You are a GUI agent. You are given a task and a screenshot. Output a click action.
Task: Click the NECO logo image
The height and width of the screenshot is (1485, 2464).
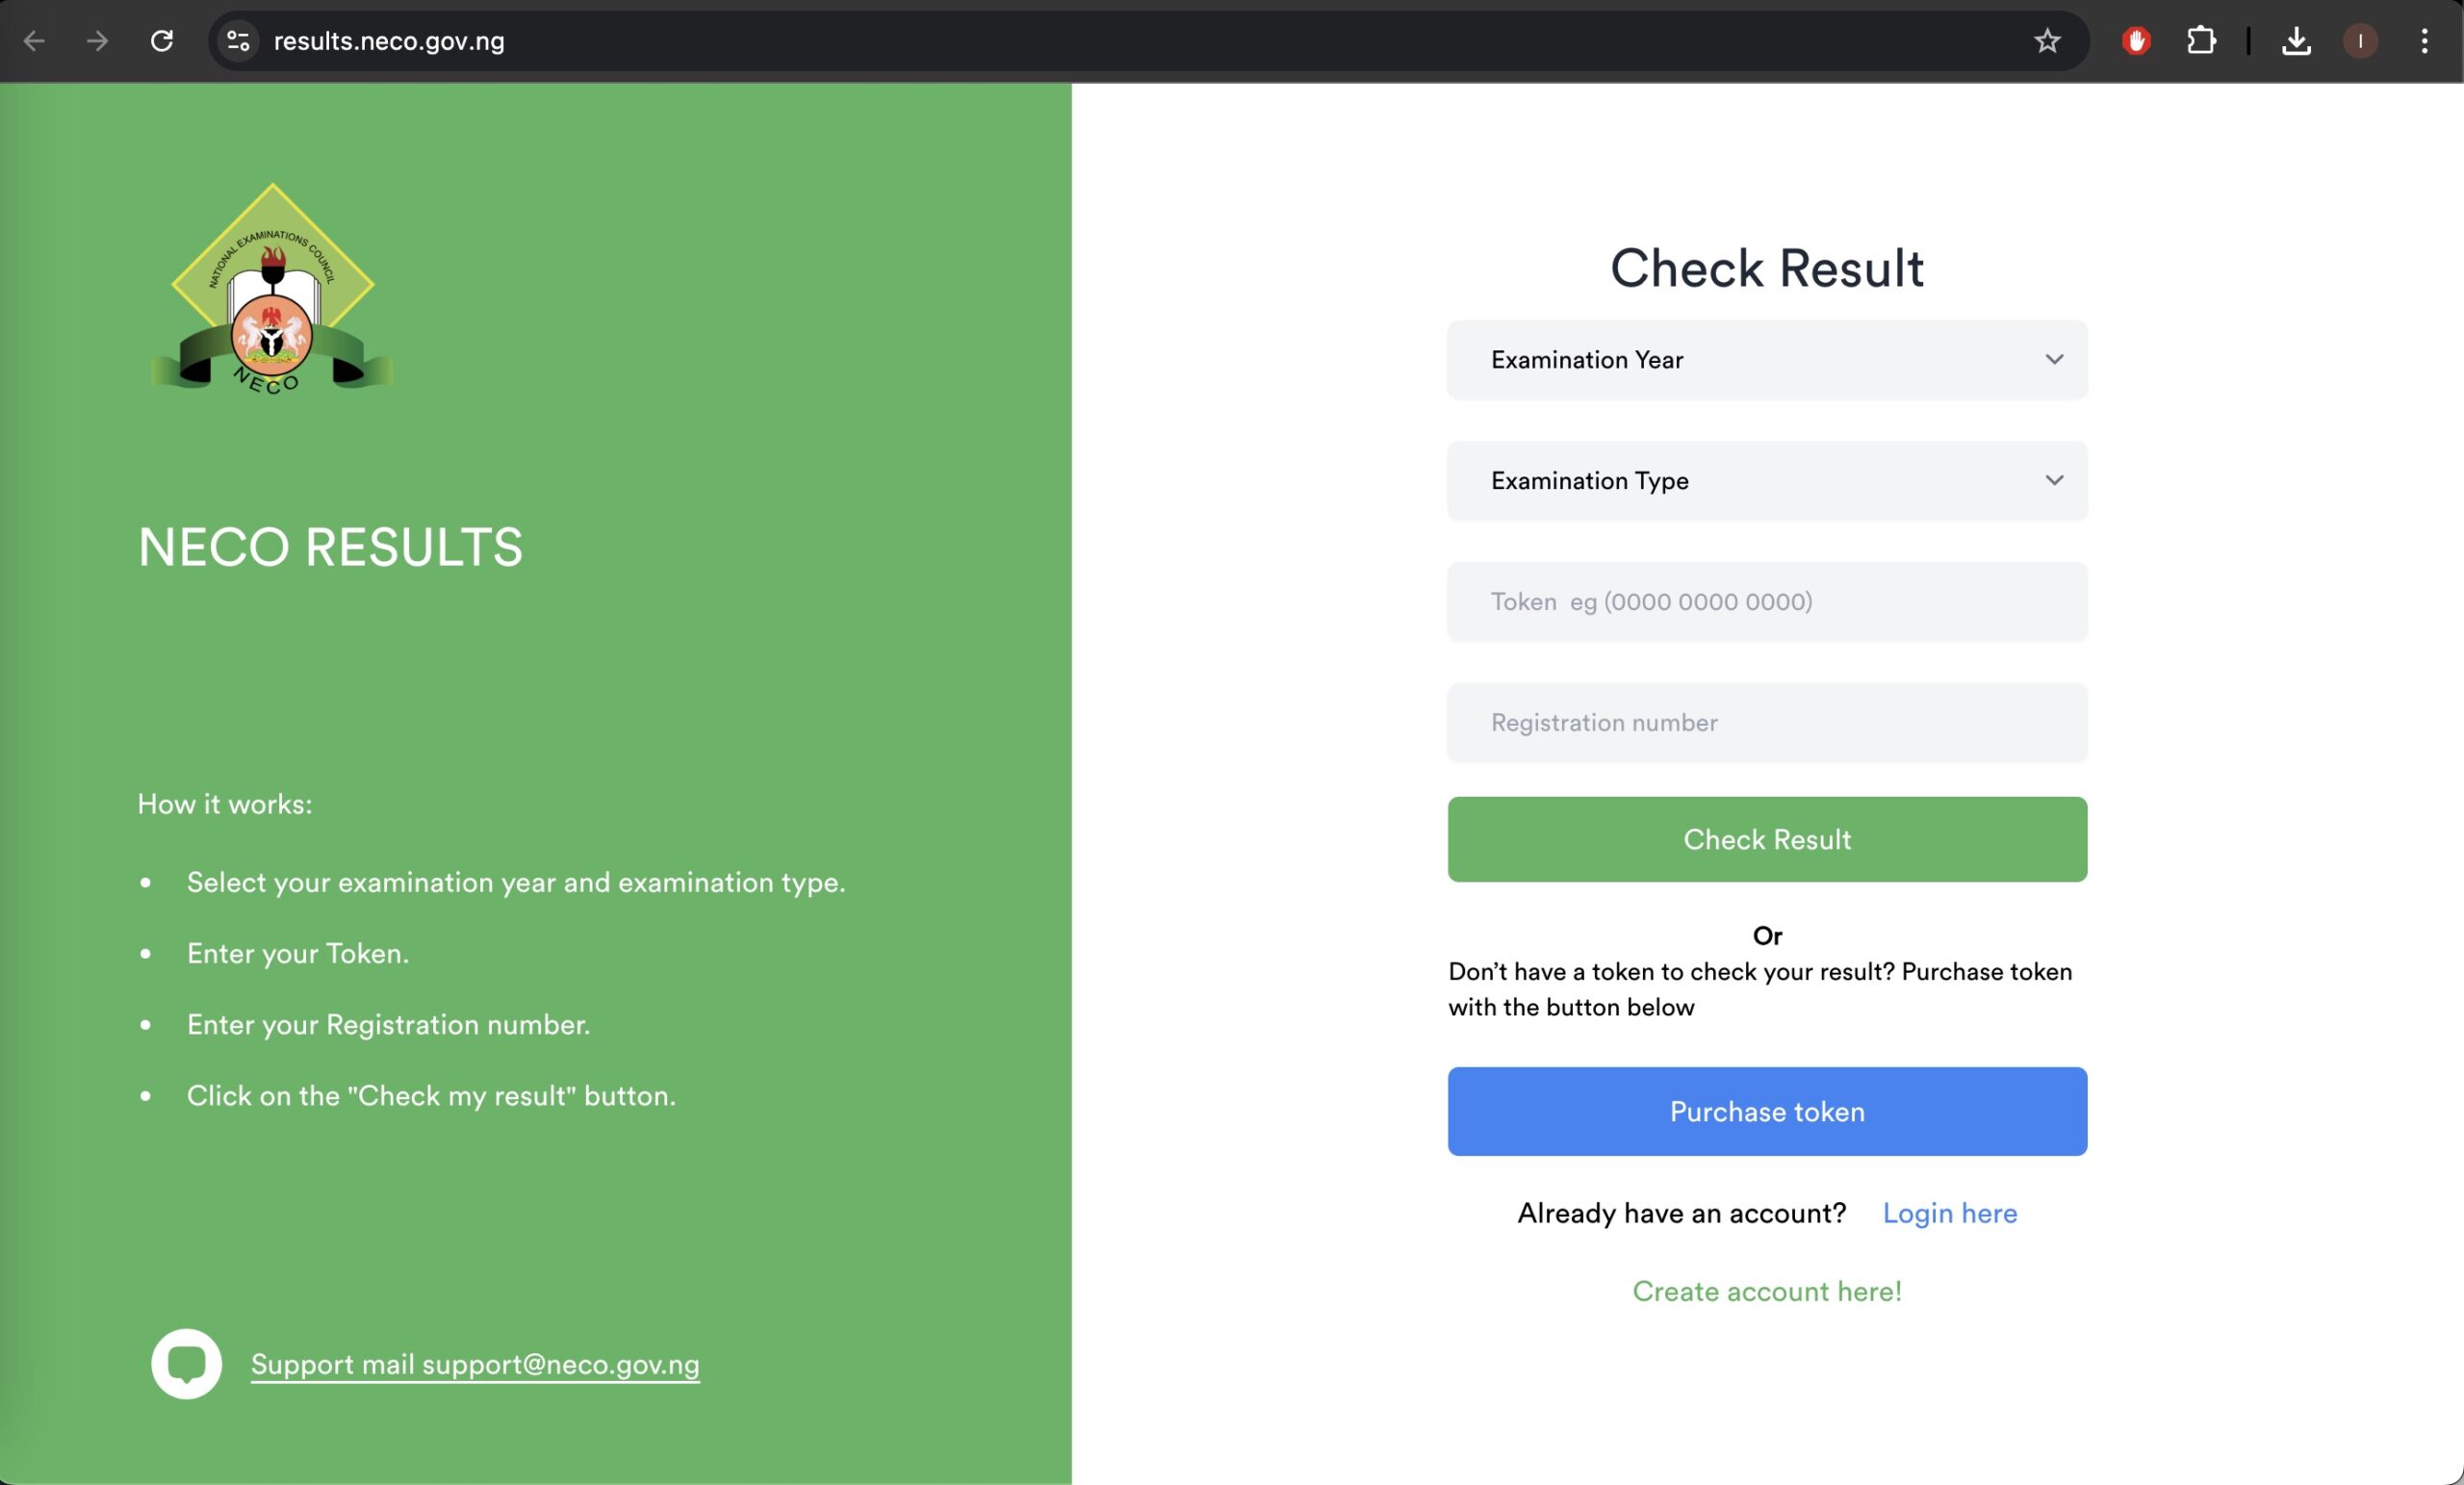tap(272, 290)
